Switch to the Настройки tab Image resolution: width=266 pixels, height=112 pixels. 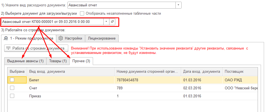70,38
